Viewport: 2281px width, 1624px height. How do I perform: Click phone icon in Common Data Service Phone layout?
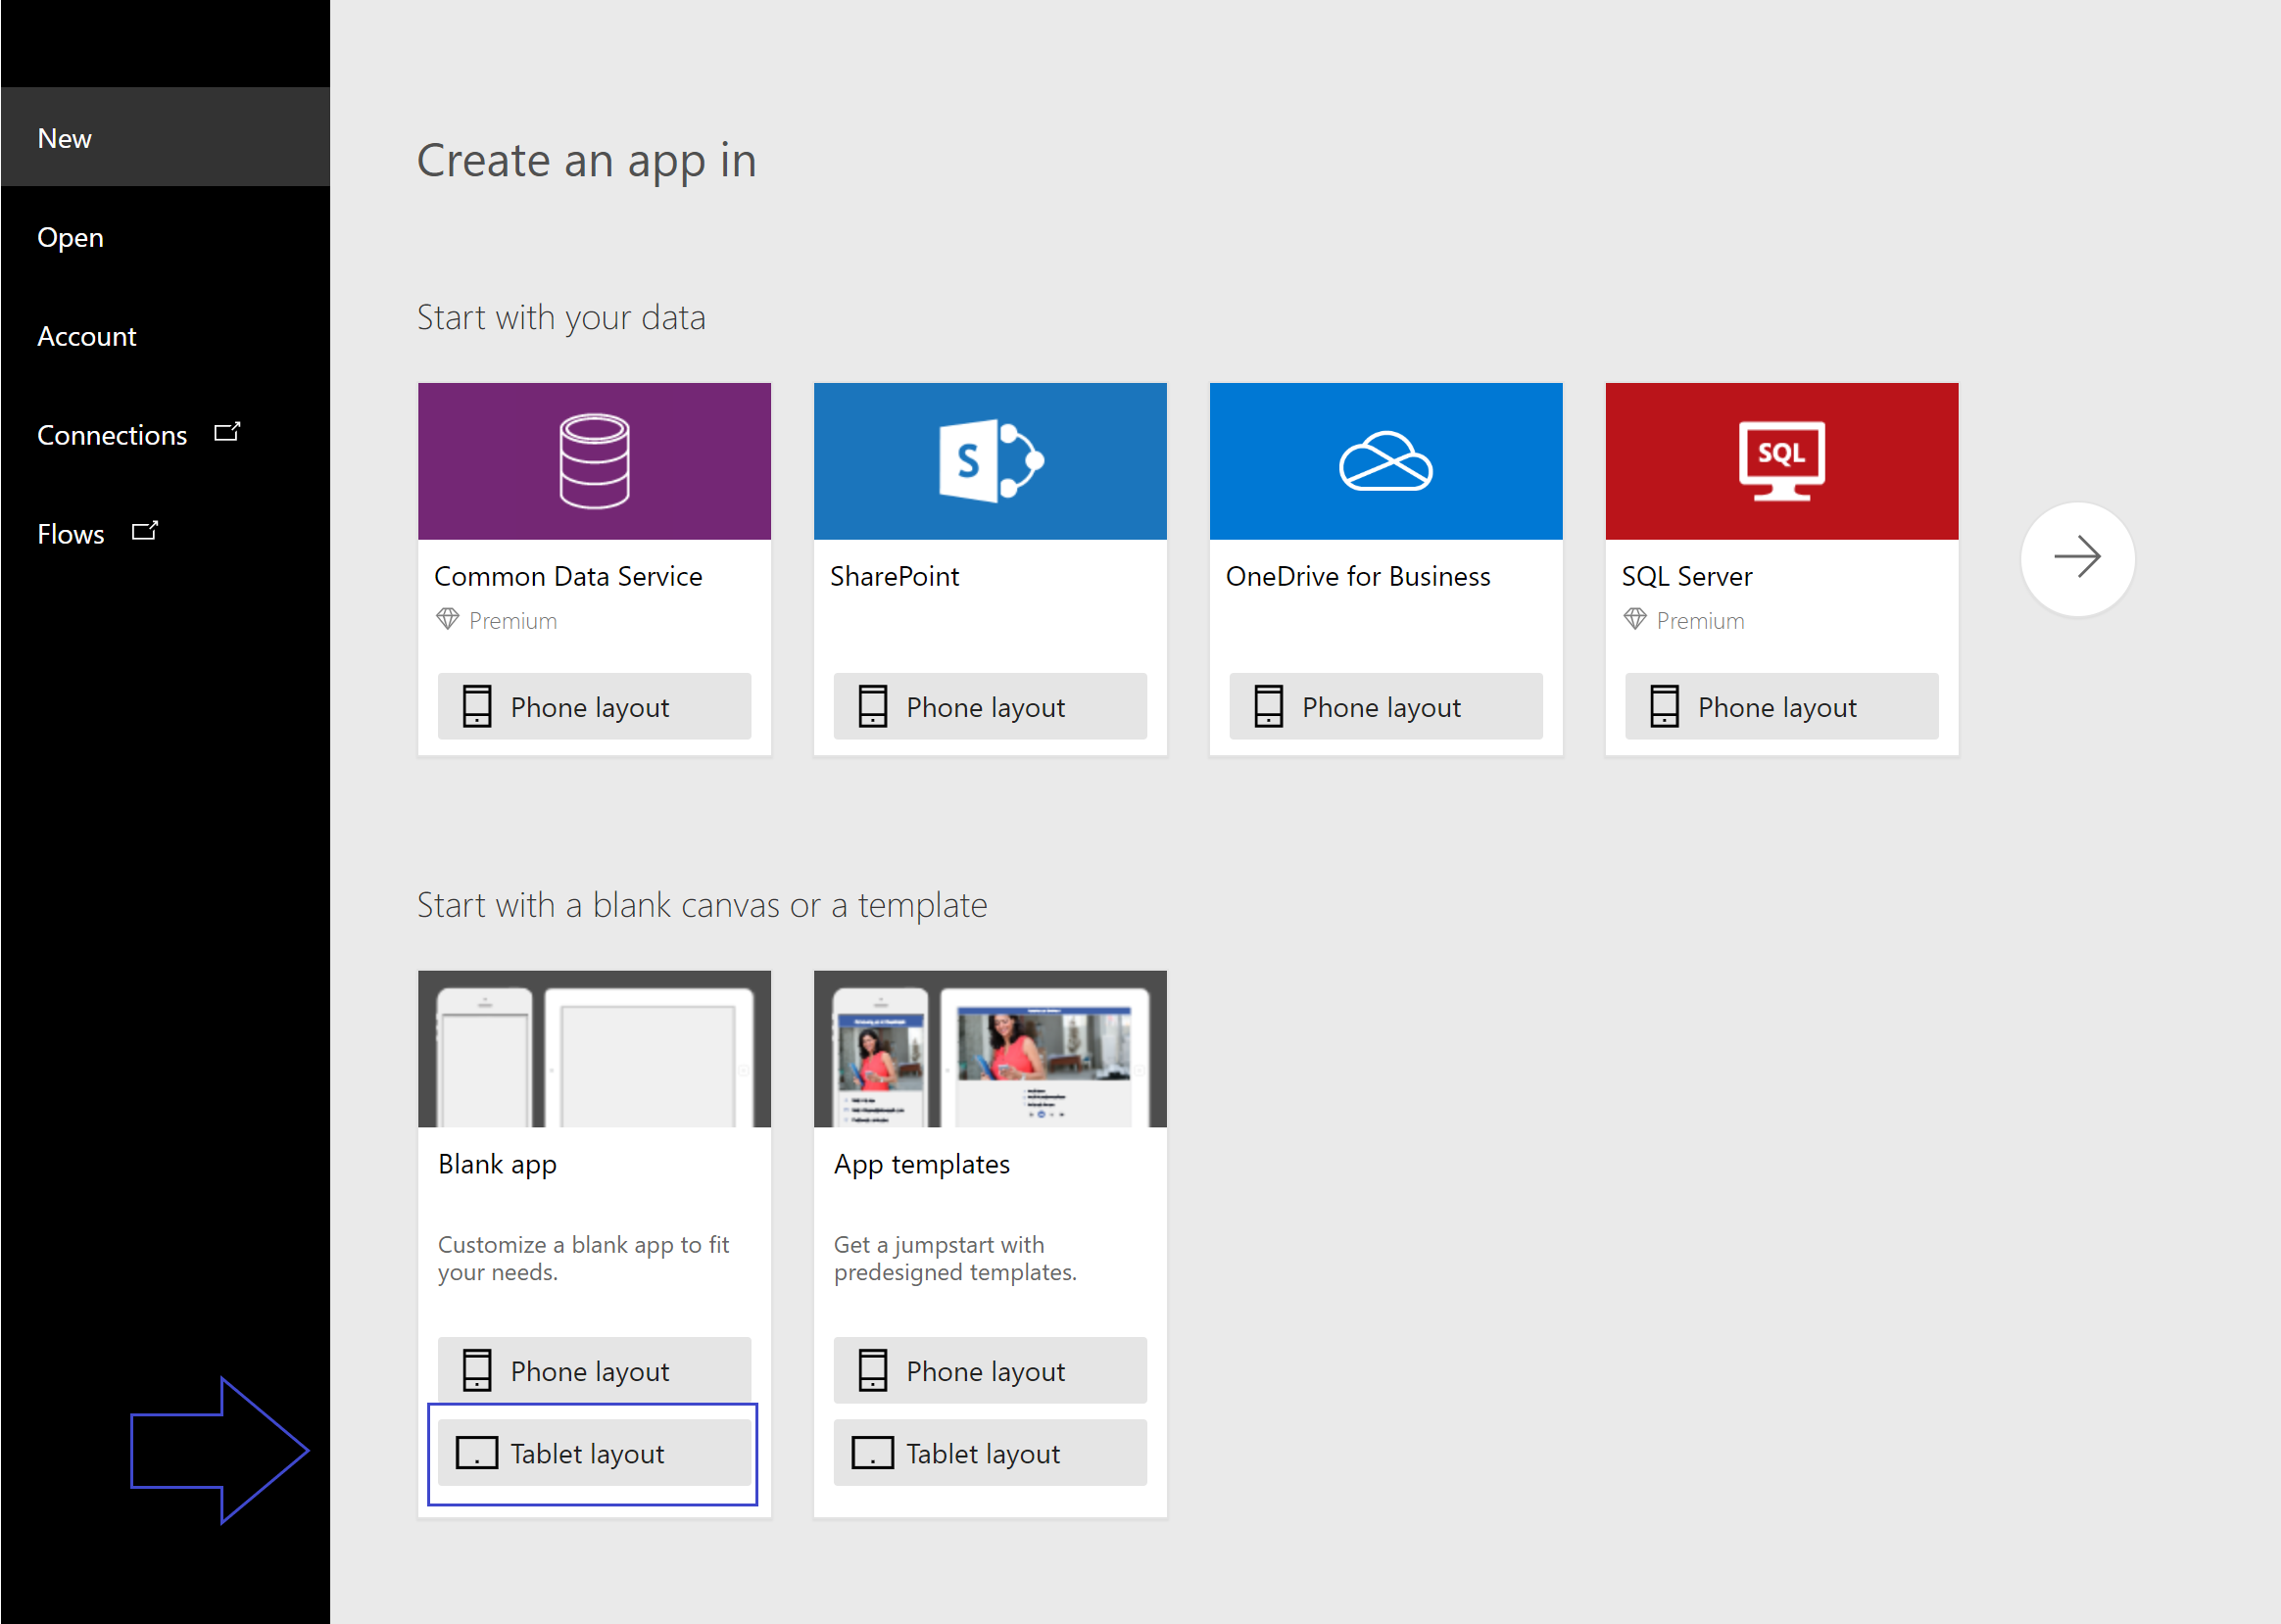(477, 706)
